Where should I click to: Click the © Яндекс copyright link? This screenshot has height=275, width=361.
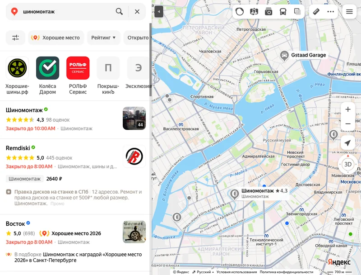tap(181, 272)
